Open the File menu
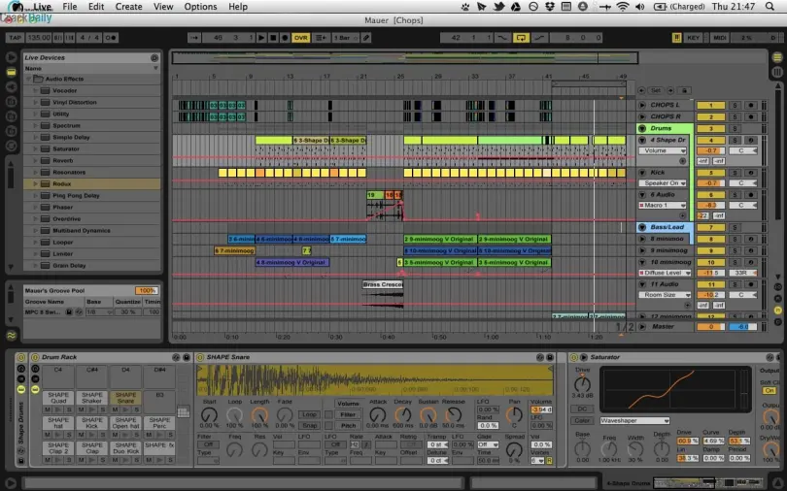Screen dimensions: 787x491 (x=70, y=7)
